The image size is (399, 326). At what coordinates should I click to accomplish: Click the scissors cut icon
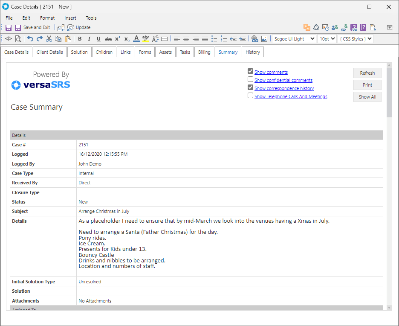click(x=49, y=39)
